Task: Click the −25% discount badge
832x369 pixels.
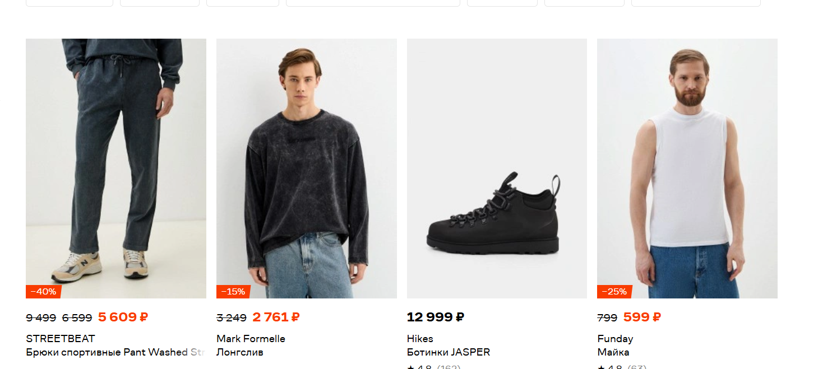Action: point(614,292)
